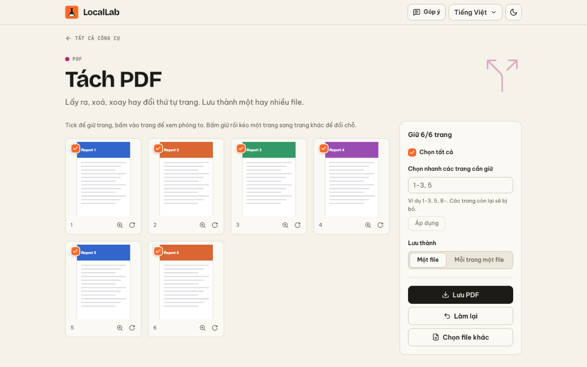The height and width of the screenshot is (367, 587).
Task: Zoom in on page 4 thumbnail
Action: pos(368,225)
